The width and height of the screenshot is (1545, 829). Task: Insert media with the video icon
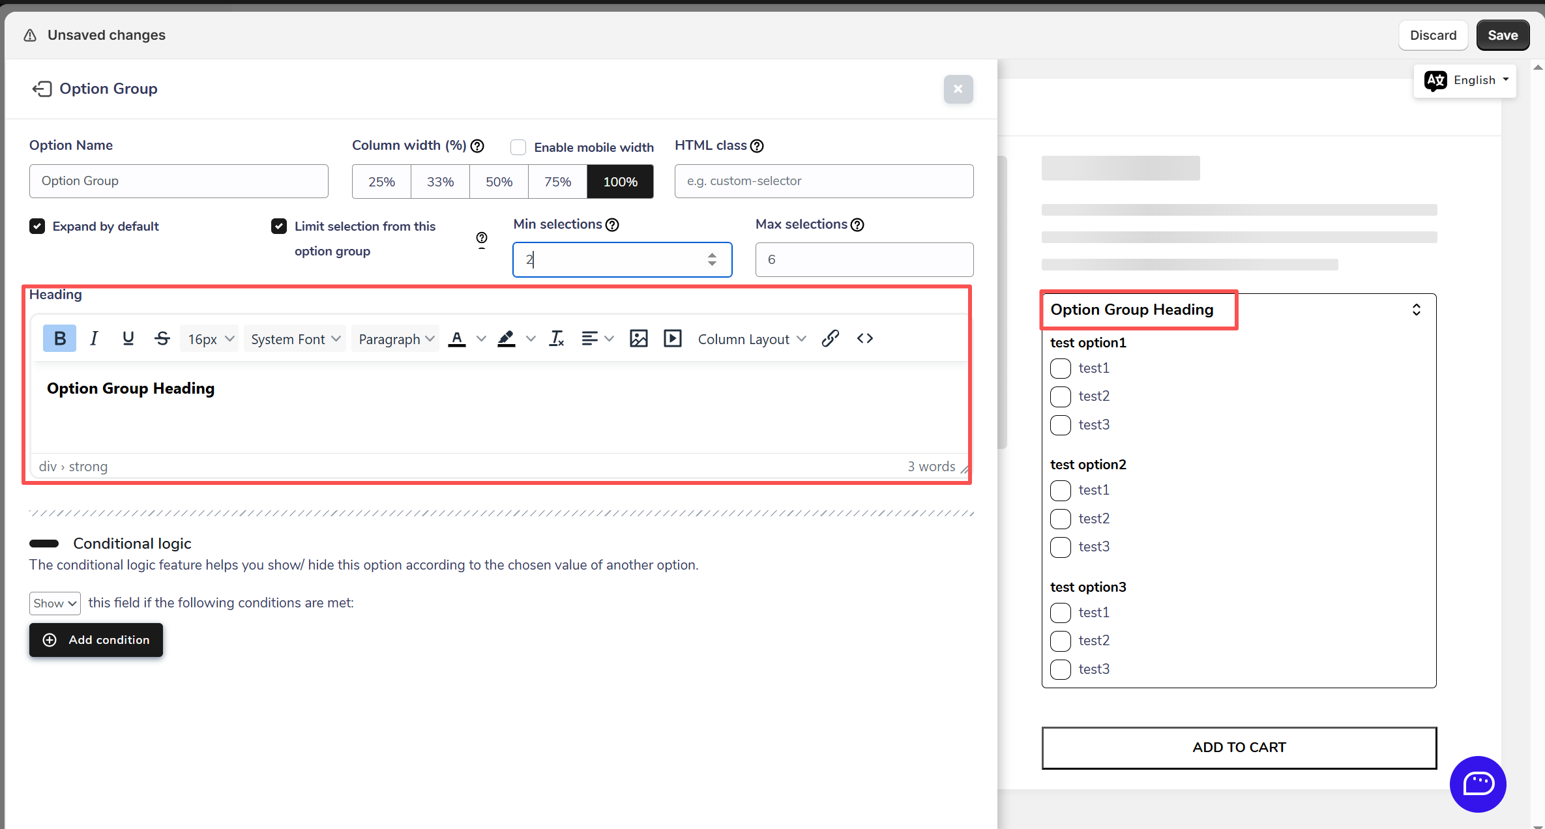(672, 339)
